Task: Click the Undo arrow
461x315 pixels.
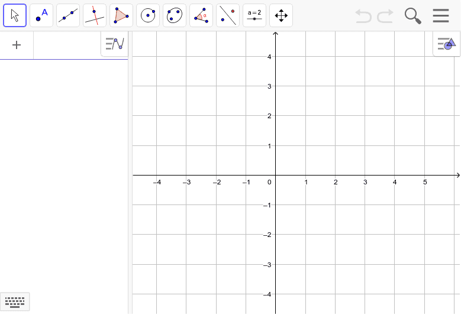Action: coord(363,16)
